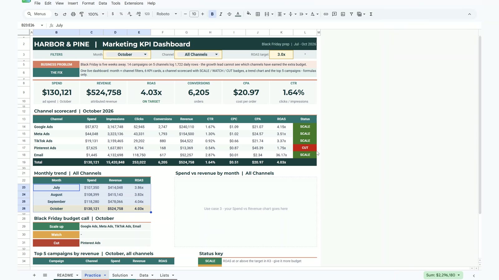499x280 pixels.
Task: Select the ROAS target cell showing 3.0x
Action: [281, 54]
